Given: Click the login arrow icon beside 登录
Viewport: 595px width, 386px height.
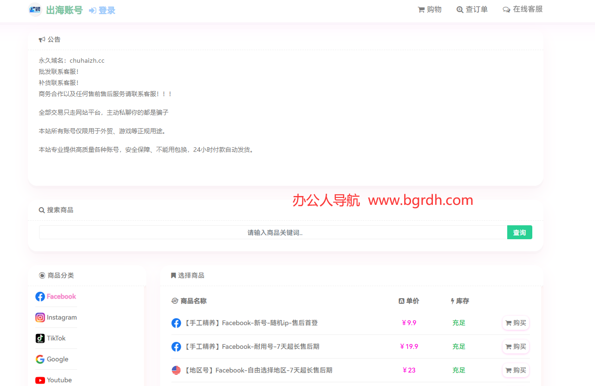Looking at the screenshot, I should 92,11.
